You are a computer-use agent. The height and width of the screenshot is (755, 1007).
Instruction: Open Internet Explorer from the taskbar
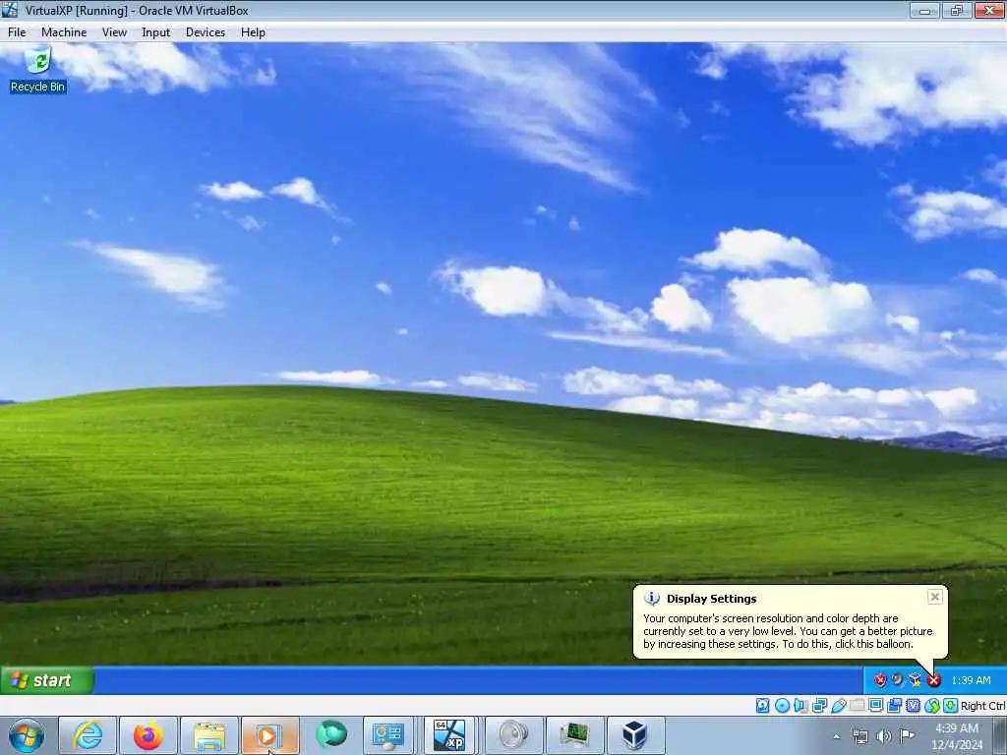tap(88, 735)
